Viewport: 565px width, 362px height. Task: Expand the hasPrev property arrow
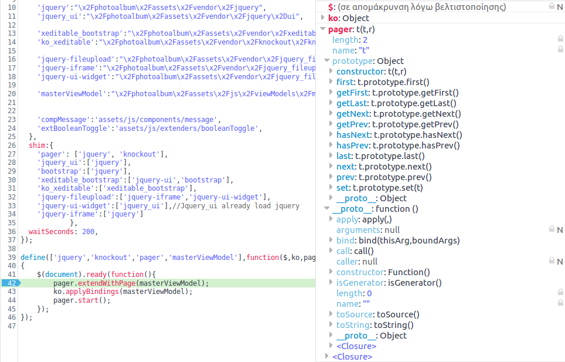coord(331,145)
